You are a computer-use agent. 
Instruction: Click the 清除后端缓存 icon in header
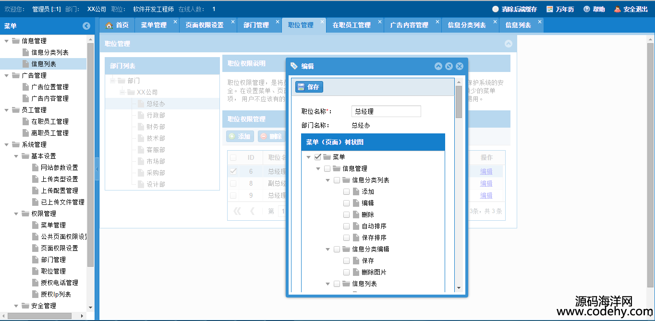496,9
